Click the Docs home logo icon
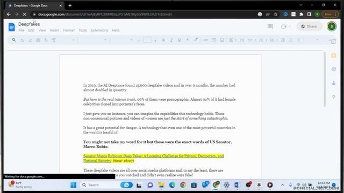The width and height of the screenshot is (344, 193). tap(12, 27)
